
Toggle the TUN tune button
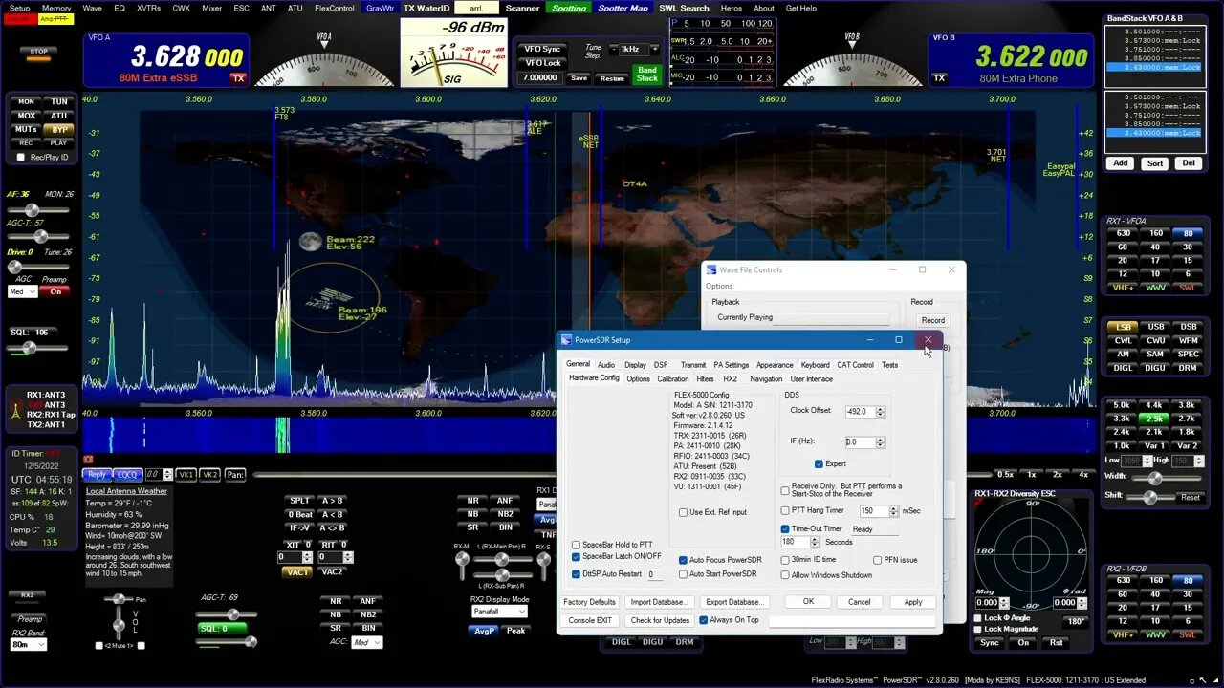(59, 101)
